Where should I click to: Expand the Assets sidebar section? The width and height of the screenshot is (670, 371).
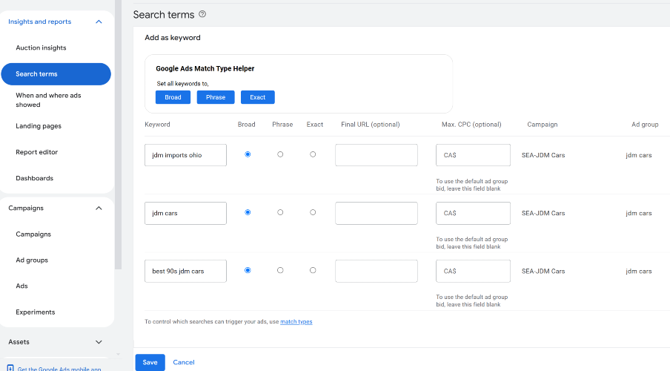pyautogui.click(x=99, y=342)
